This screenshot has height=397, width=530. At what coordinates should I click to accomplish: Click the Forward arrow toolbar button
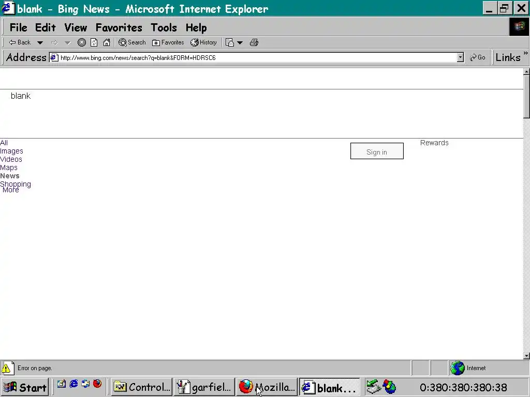(54, 42)
